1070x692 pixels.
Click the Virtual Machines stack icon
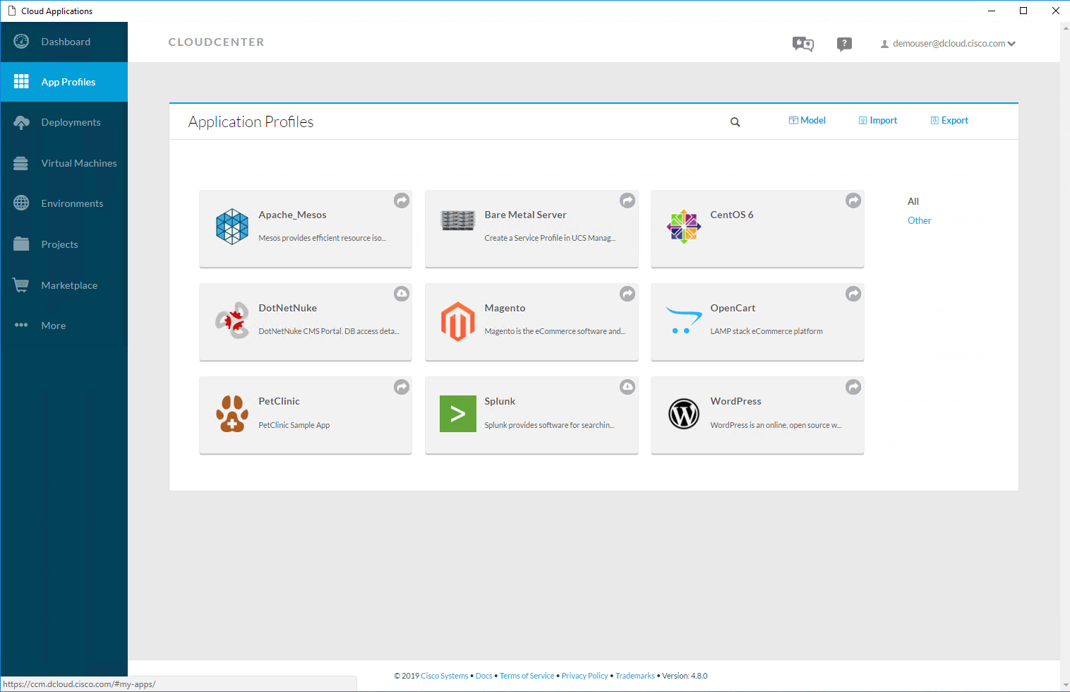click(x=21, y=163)
